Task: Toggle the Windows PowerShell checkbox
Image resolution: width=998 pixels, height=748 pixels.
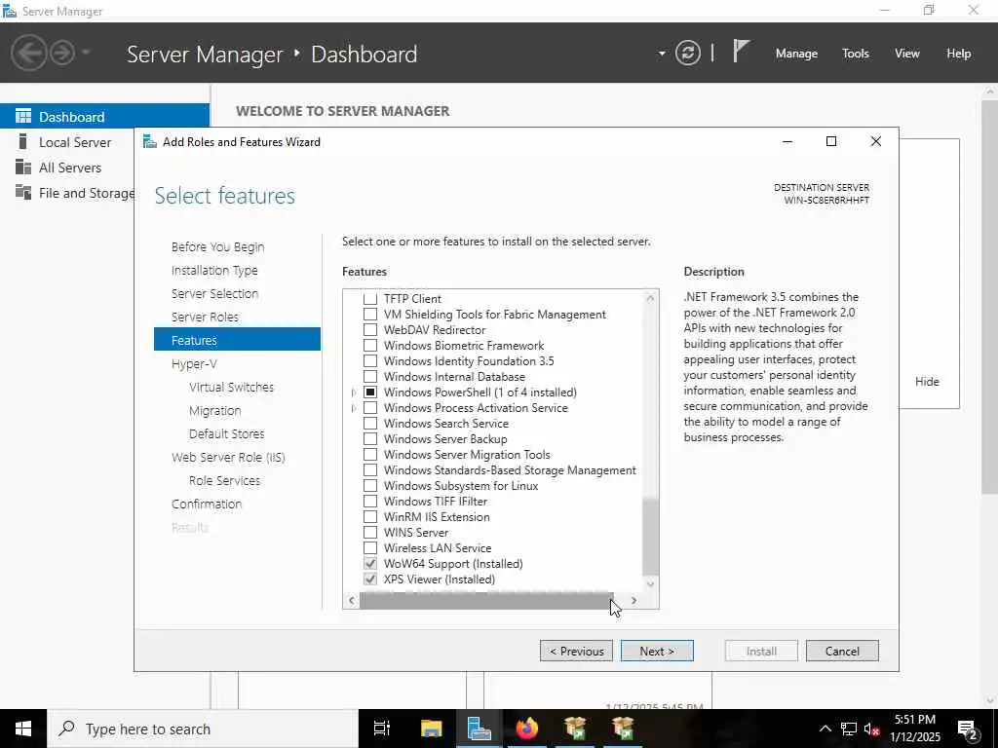Action: (369, 392)
